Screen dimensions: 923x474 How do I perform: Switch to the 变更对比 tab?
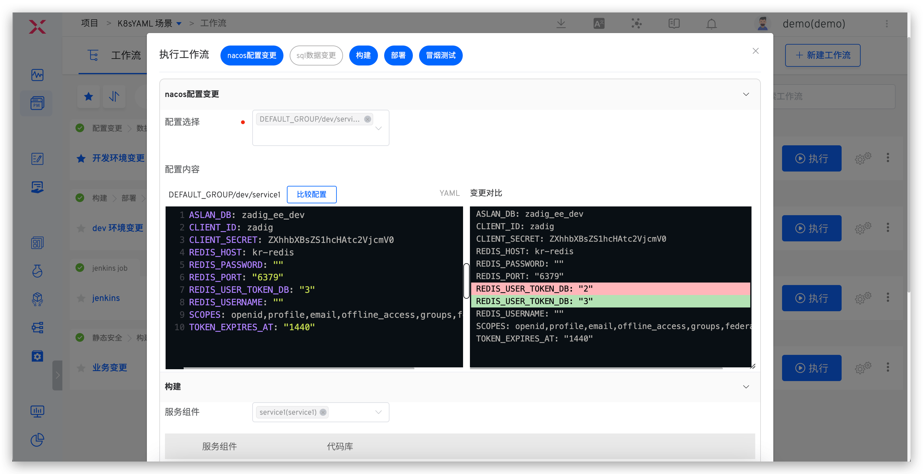486,193
